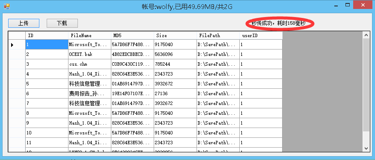Click FilePath cell in row 2

coord(218,54)
